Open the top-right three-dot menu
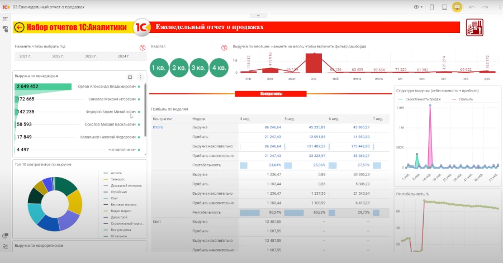Viewport: 503px width, 263px height. (x=500, y=7)
